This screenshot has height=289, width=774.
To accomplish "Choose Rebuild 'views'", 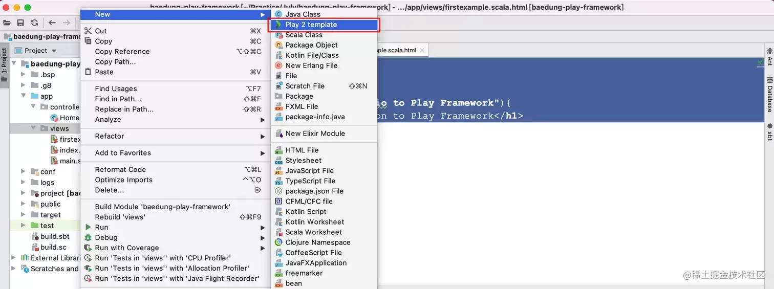I will pyautogui.click(x=176, y=217).
